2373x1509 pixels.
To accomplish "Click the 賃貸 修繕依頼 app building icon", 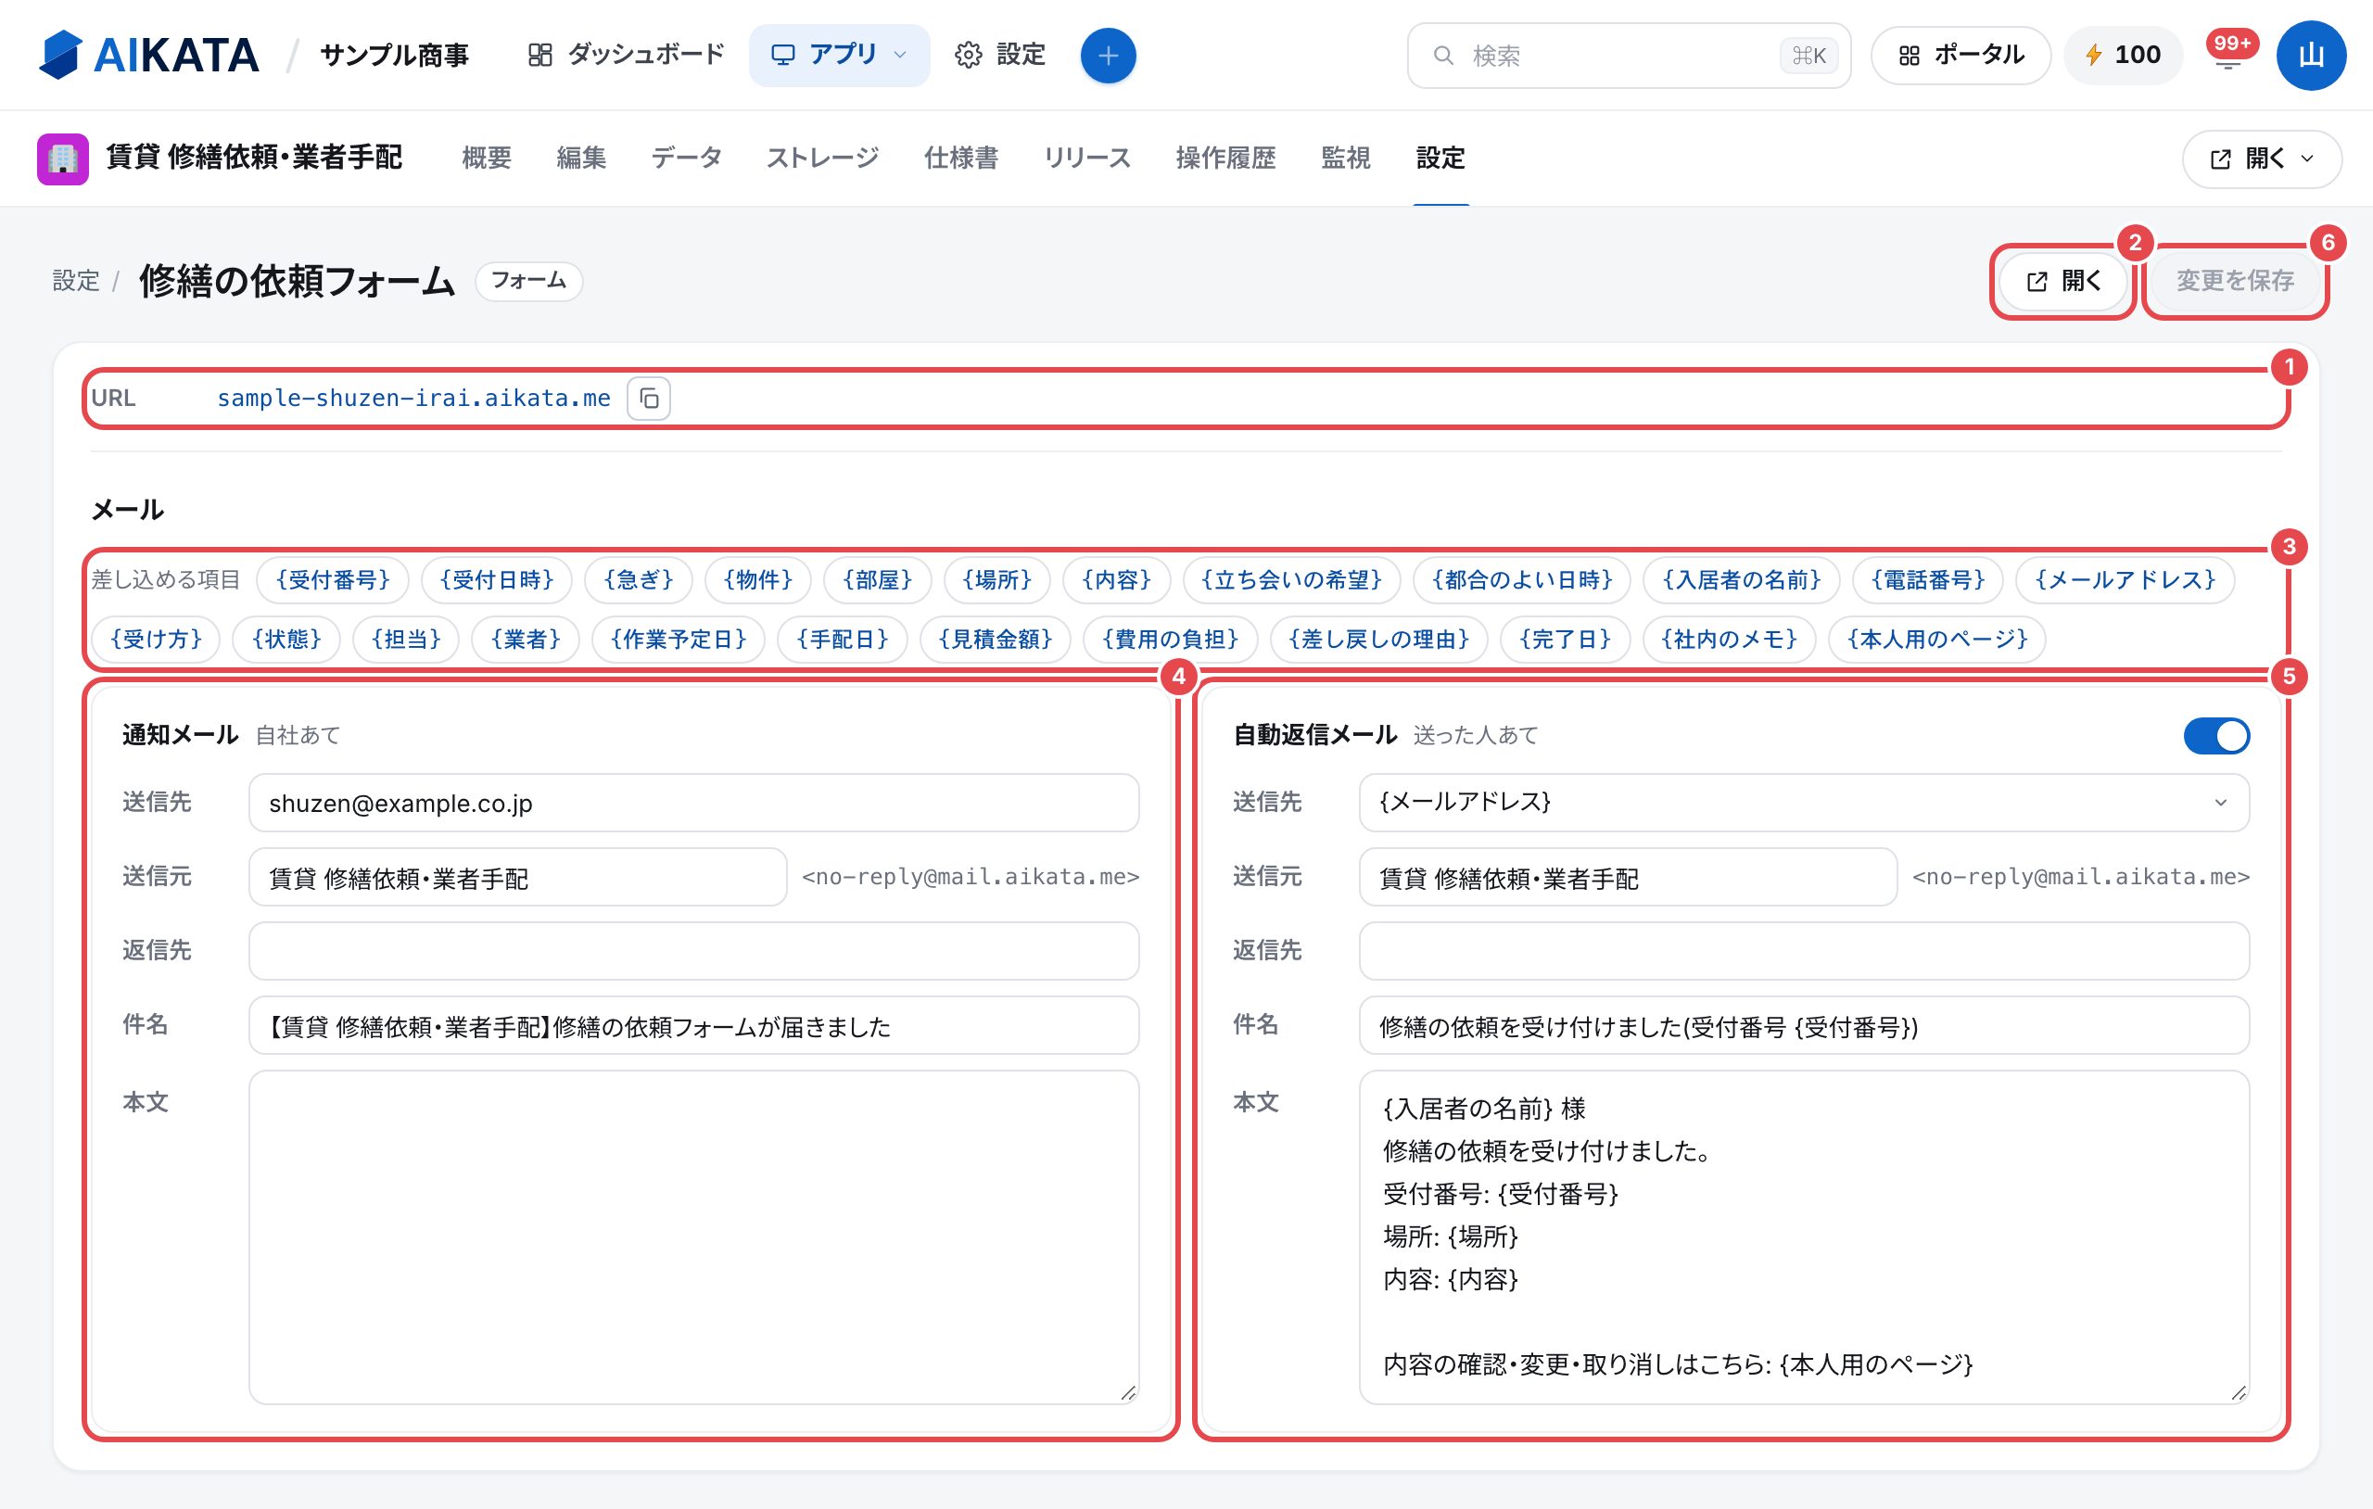I will click(x=63, y=159).
